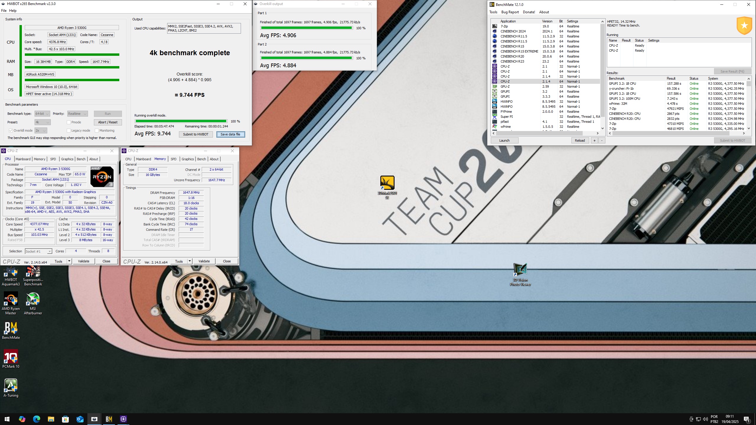Select CPU-Z 2.1.4 64-bit row
Image resolution: width=756 pixels, height=425 pixels.
[546, 81]
